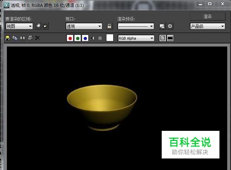Toggle the green channel display
Viewport: 231px width, 170px height.
coord(78,38)
